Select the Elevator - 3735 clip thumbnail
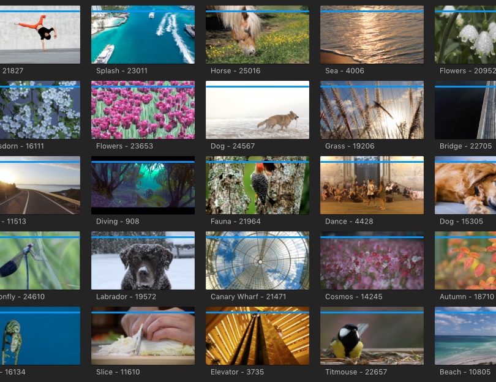 [257, 337]
